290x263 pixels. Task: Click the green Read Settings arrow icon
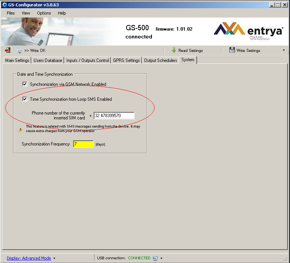point(174,50)
